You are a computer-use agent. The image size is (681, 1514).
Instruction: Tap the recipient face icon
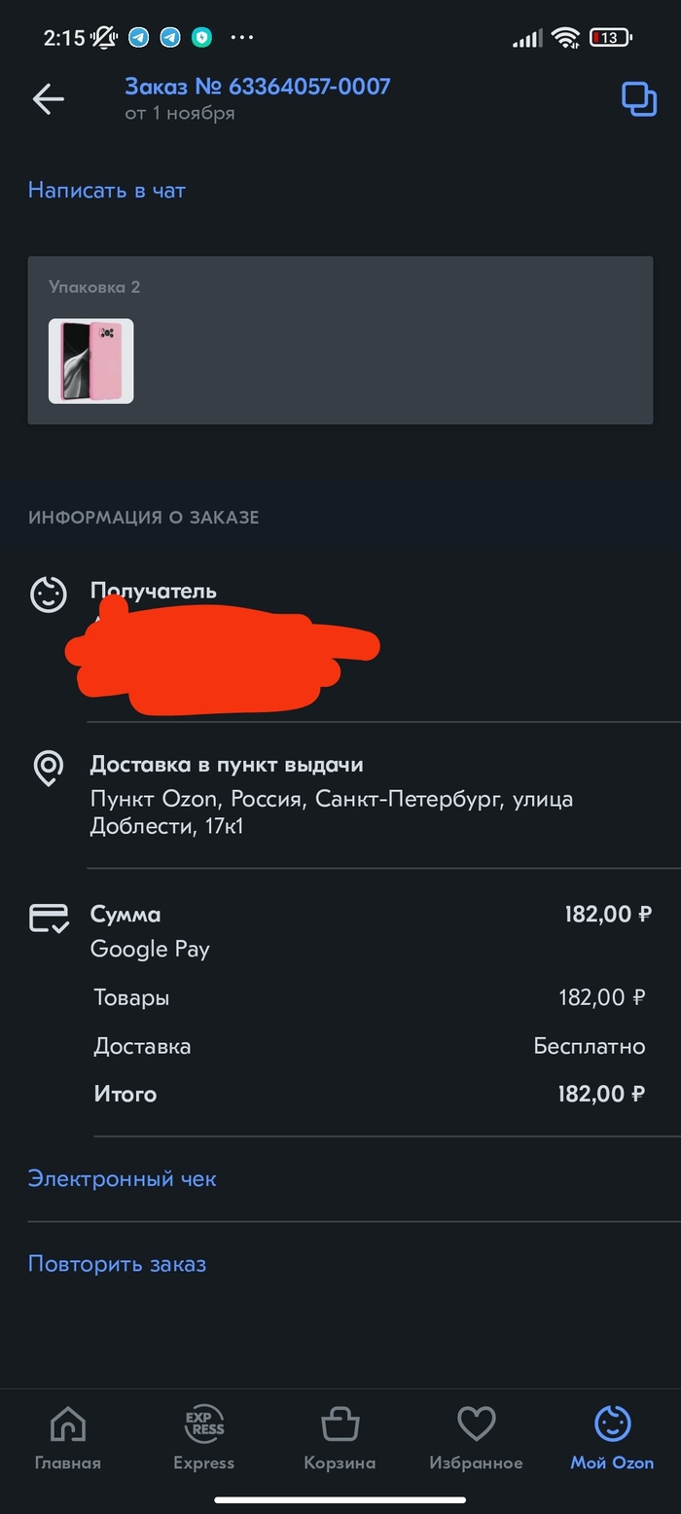(48, 594)
